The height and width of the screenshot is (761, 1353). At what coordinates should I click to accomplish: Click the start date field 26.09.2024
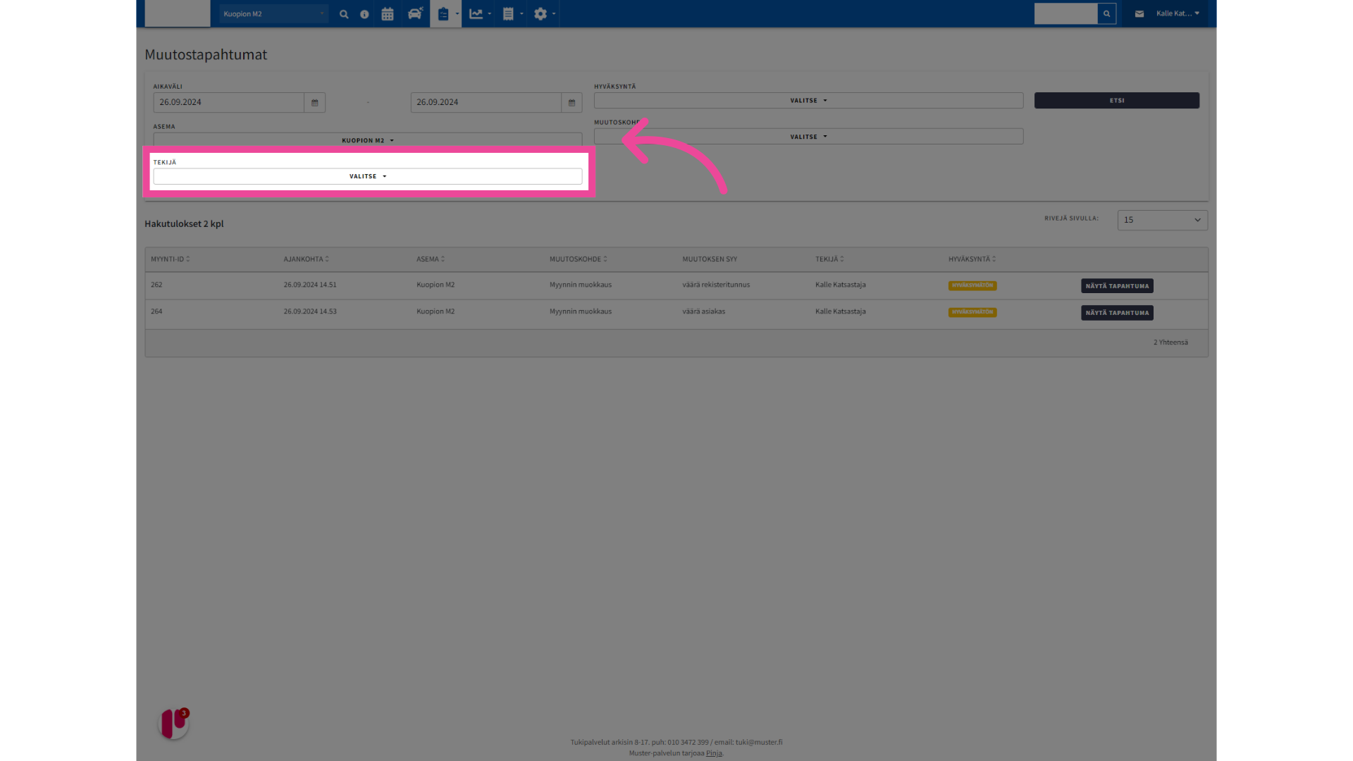[228, 103]
